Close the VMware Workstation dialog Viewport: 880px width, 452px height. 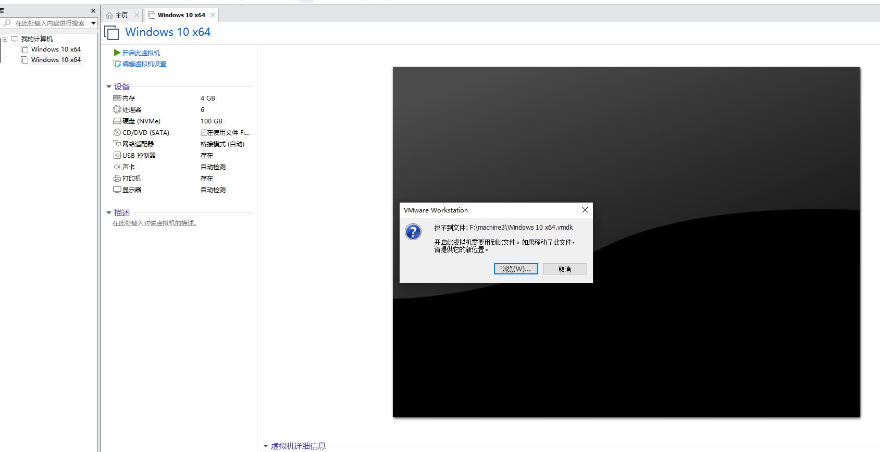[x=585, y=210]
